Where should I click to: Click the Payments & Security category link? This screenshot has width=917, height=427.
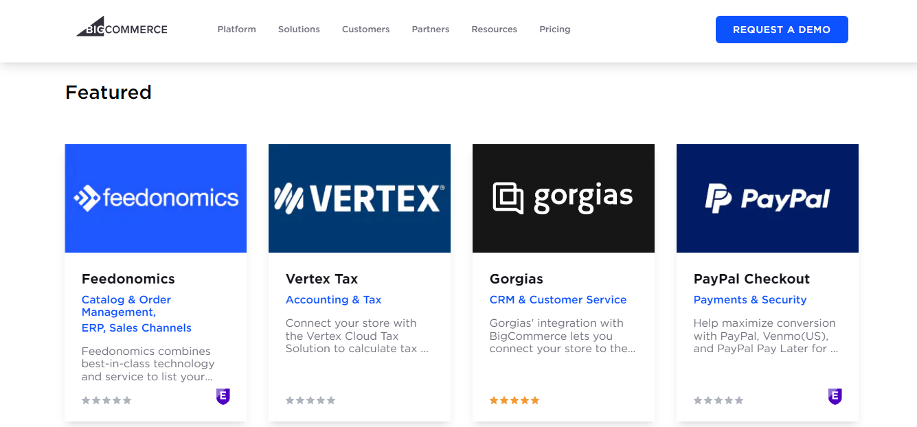click(x=750, y=299)
